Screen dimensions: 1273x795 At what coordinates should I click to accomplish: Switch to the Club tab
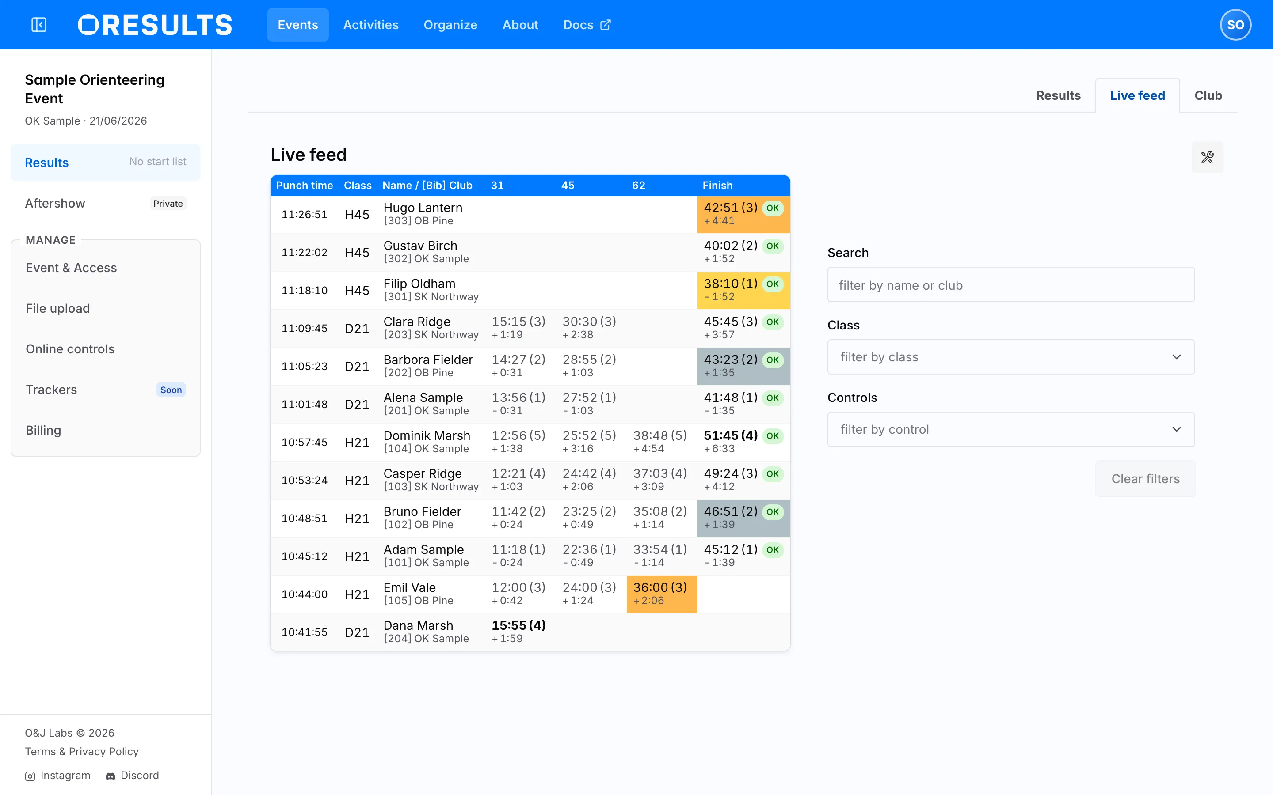point(1208,96)
